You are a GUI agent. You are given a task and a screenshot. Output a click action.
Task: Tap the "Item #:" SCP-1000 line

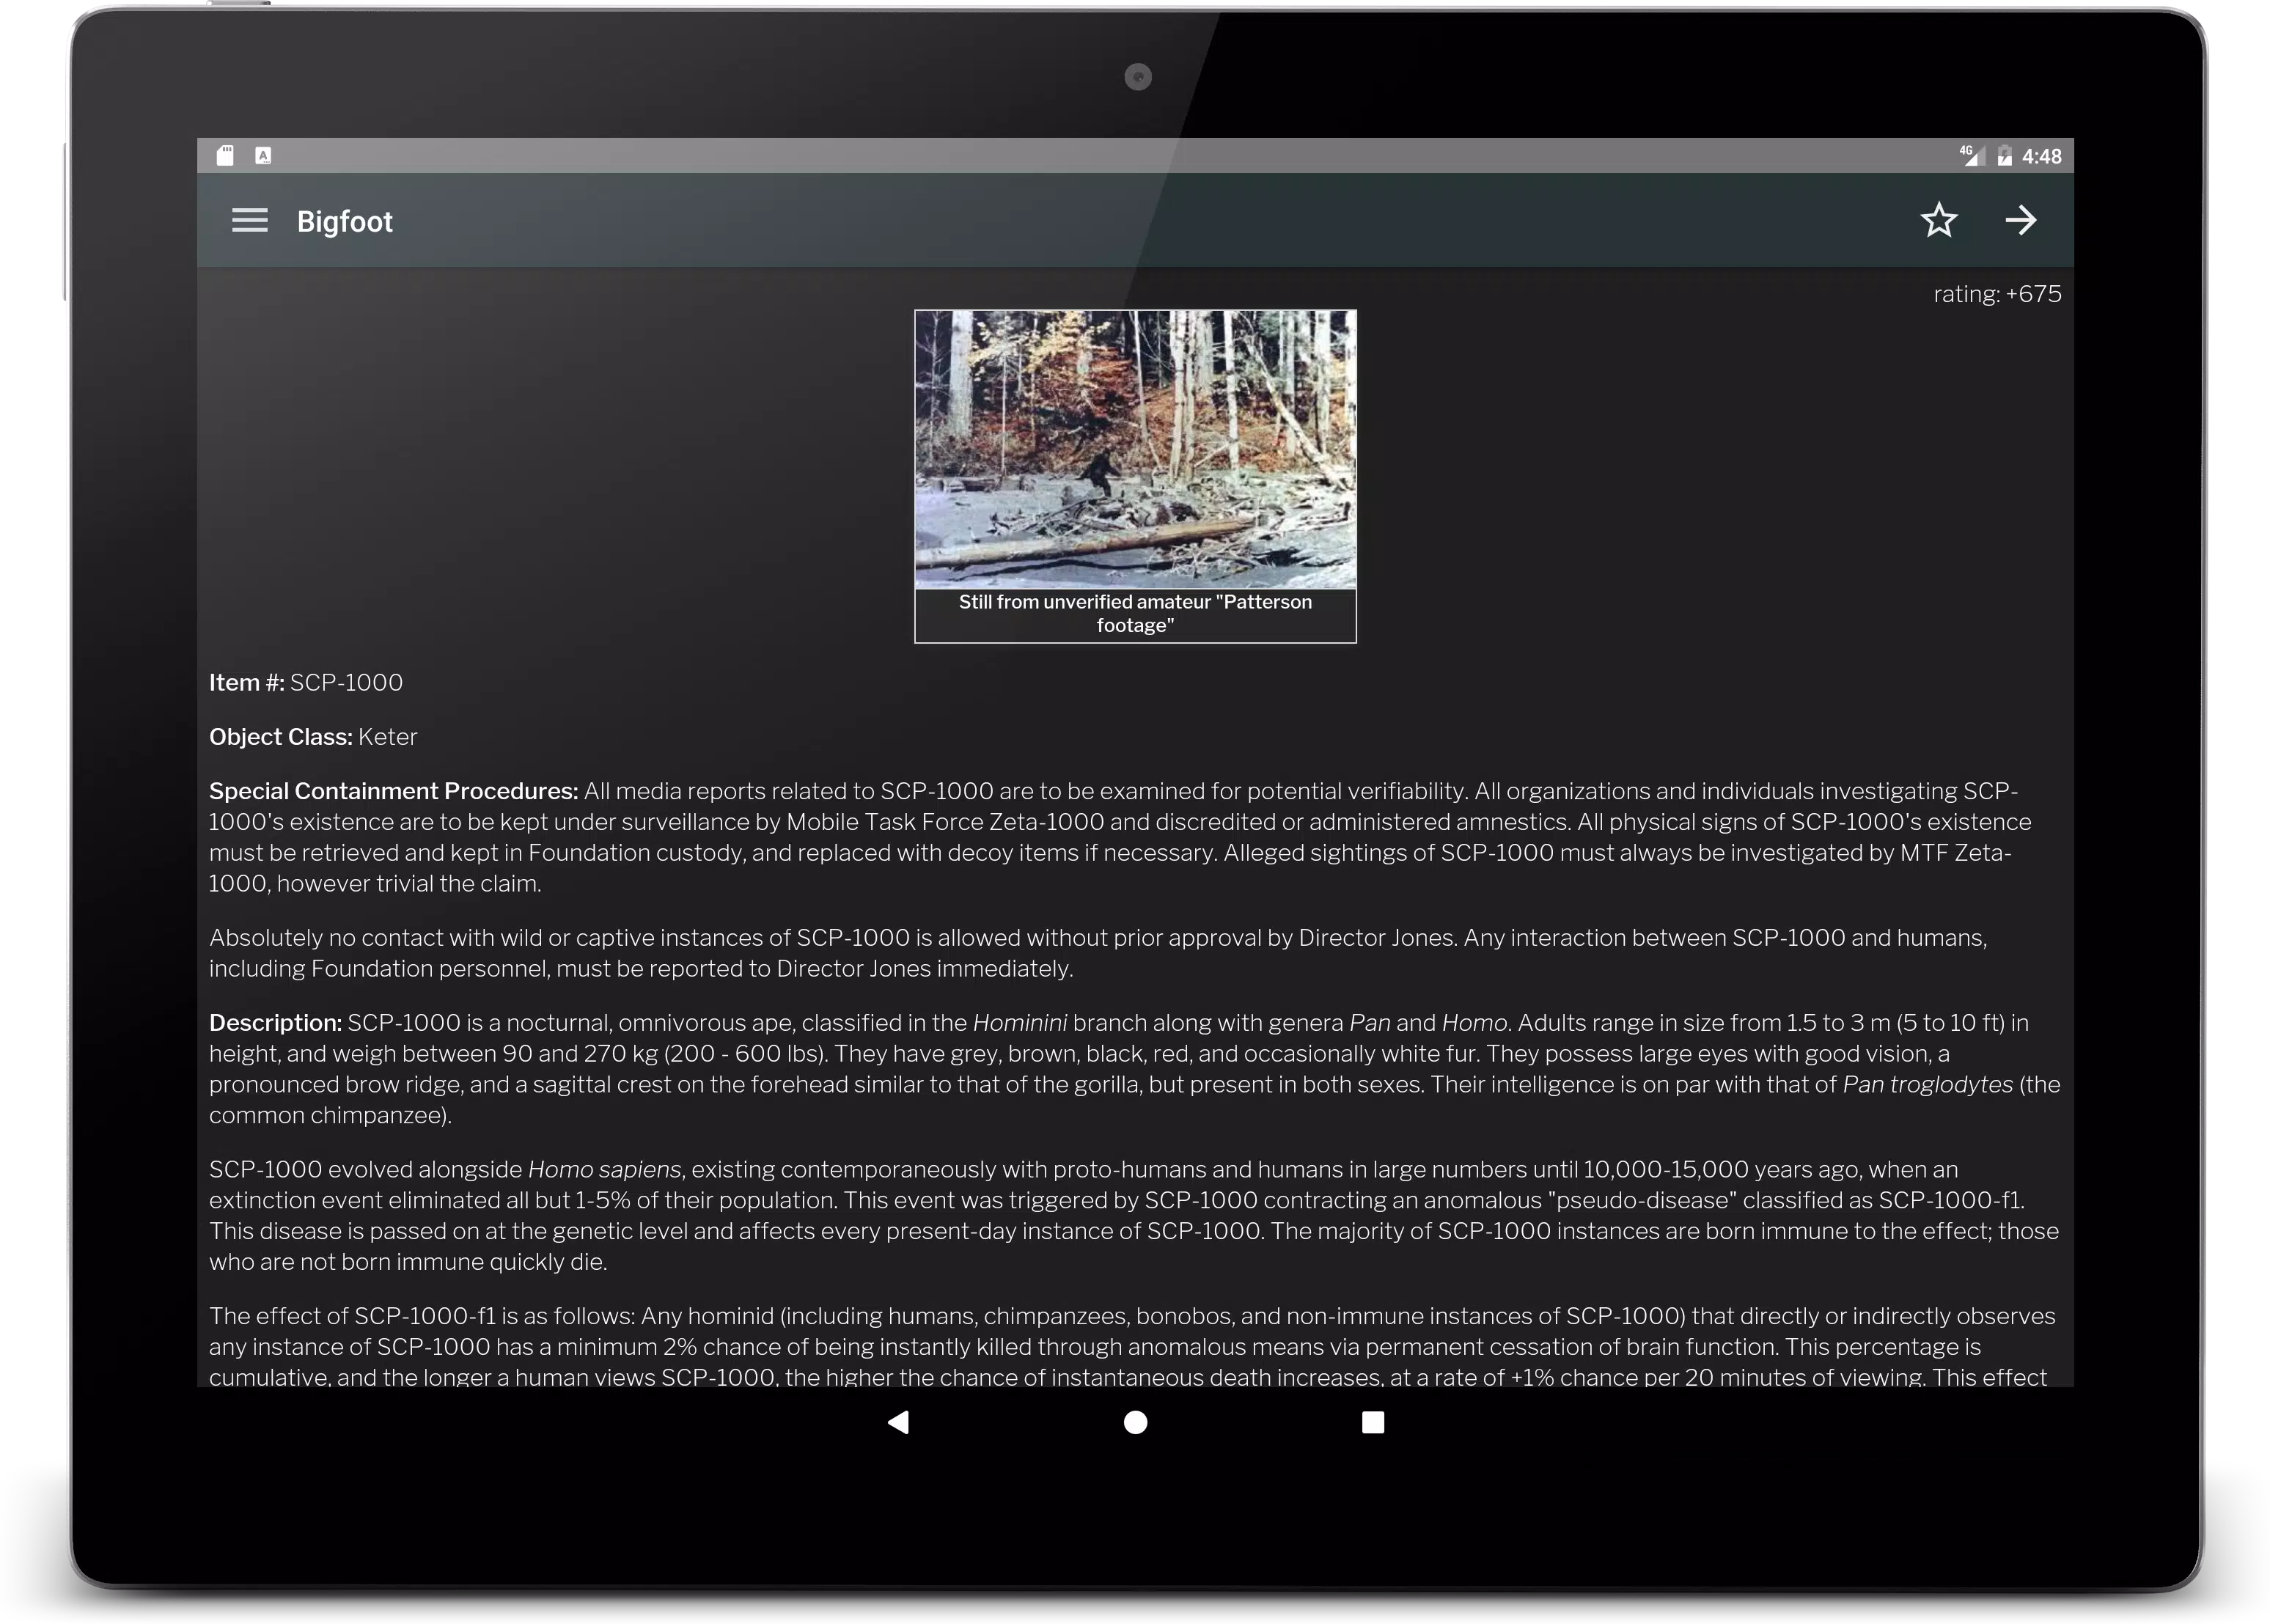(x=306, y=682)
